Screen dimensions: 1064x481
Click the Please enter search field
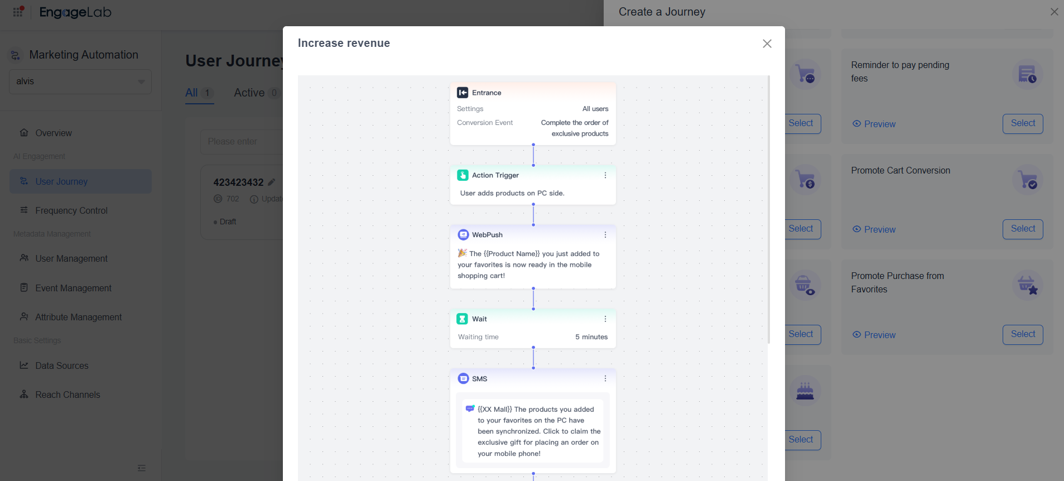242,142
